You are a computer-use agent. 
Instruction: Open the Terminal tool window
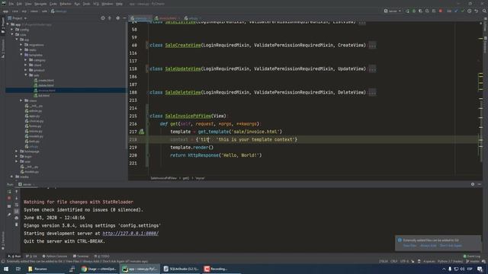81,256
